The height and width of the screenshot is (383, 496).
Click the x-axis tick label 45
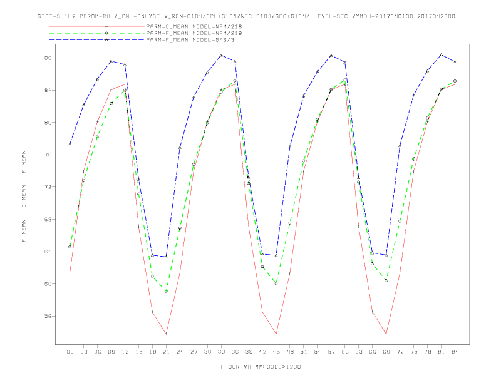click(276, 352)
